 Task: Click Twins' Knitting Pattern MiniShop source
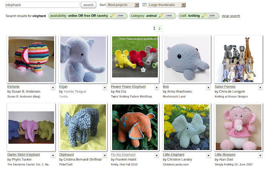[131, 97]
